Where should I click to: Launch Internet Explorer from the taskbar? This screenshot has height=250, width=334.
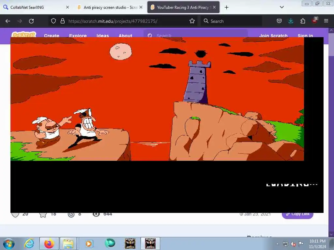coord(29,243)
